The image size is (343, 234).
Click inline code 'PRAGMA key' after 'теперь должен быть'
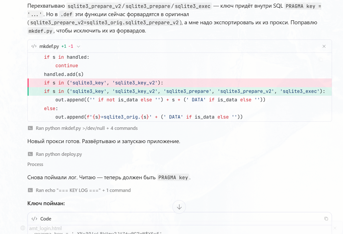173,178
